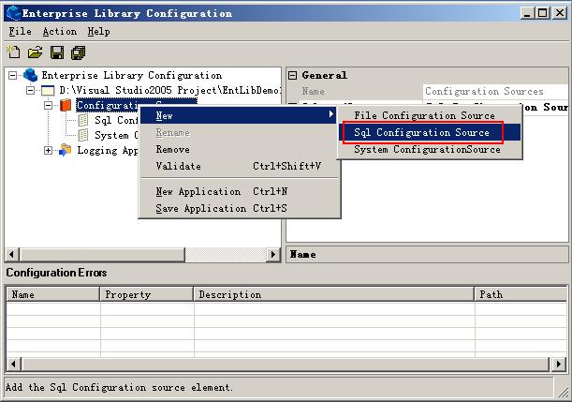This screenshot has width=572, height=402.
Task: Click the Sql Configuration Source document icon
Action: click(x=83, y=120)
